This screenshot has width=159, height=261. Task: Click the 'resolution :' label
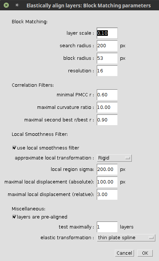coord(81,71)
